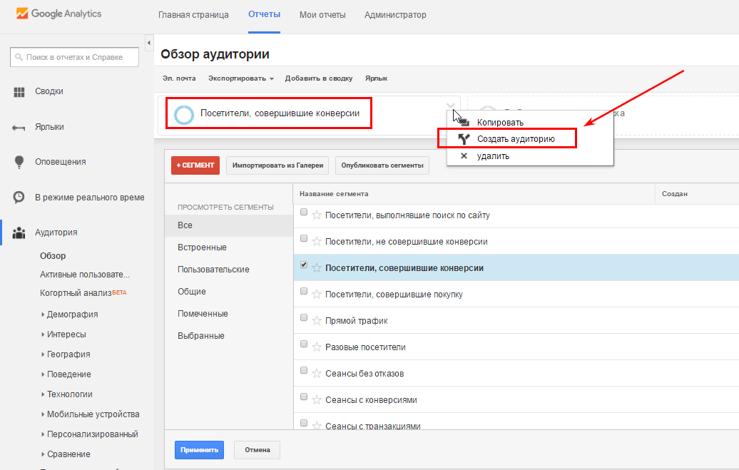Screen dimensions: 739x470
Task: Open the Экспортировать dropdown
Action: point(241,78)
